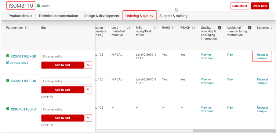Show info for Additional manufacturing information
The image size is (276, 133).
249,28
